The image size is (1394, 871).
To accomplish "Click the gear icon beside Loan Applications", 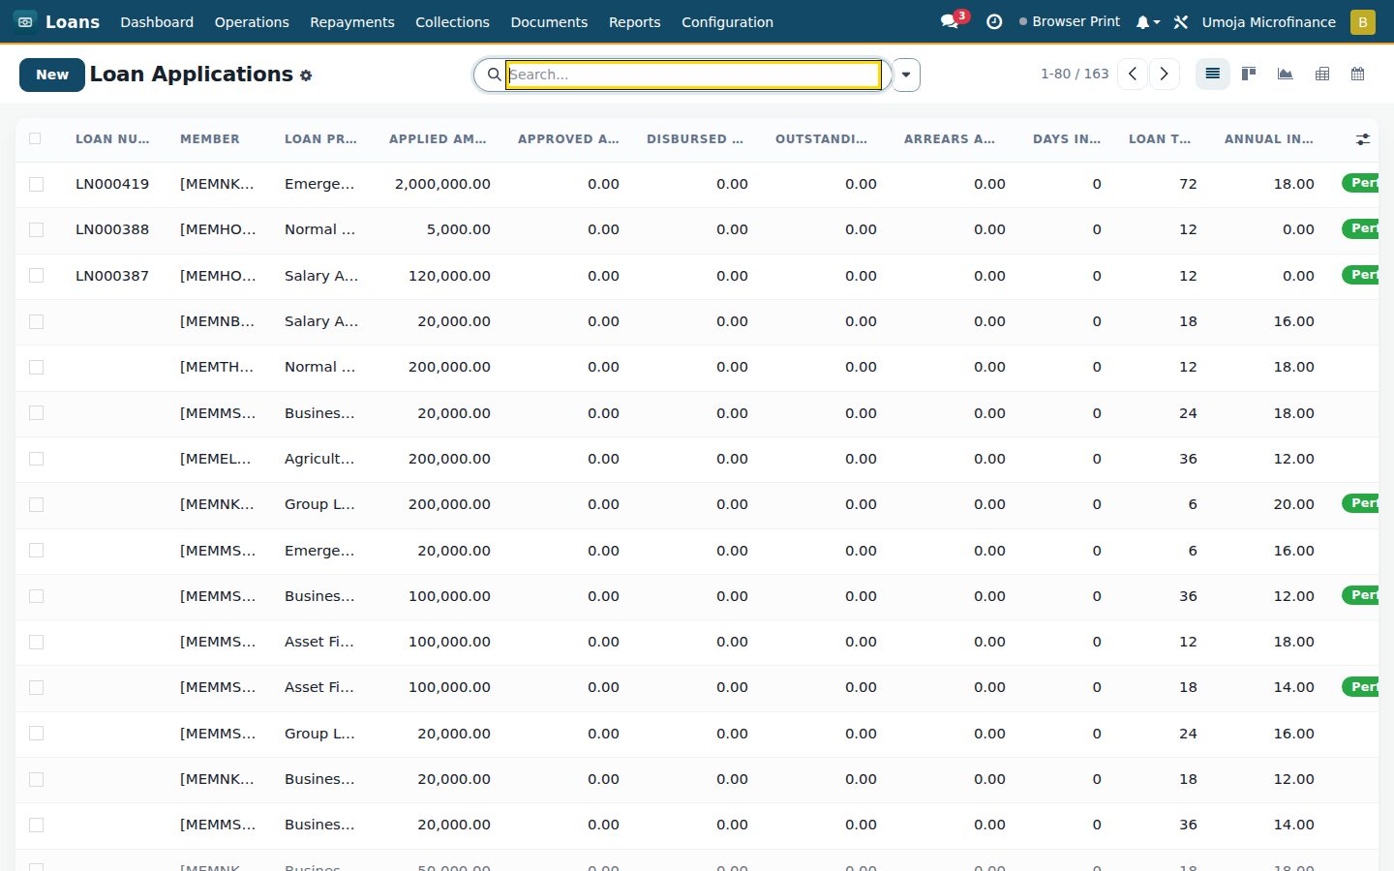I will 306,75.
